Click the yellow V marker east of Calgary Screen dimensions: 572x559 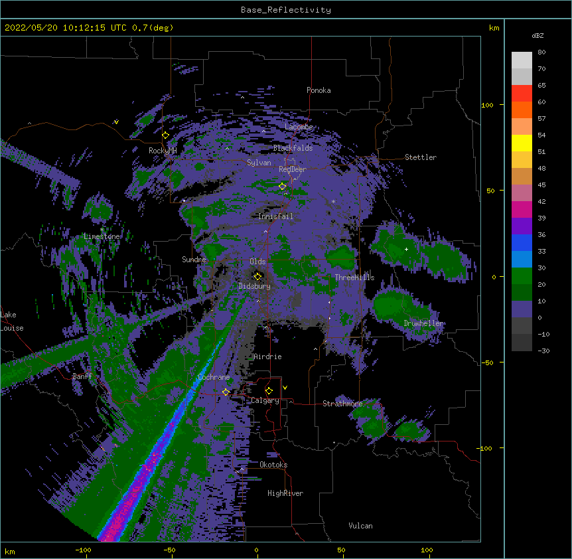pyautogui.click(x=285, y=388)
